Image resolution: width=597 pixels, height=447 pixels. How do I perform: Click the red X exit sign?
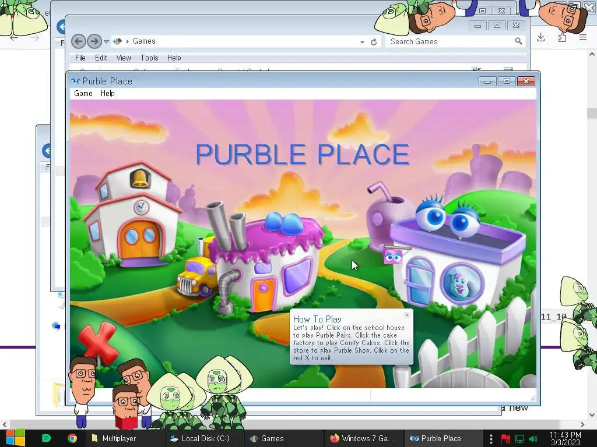(99, 342)
